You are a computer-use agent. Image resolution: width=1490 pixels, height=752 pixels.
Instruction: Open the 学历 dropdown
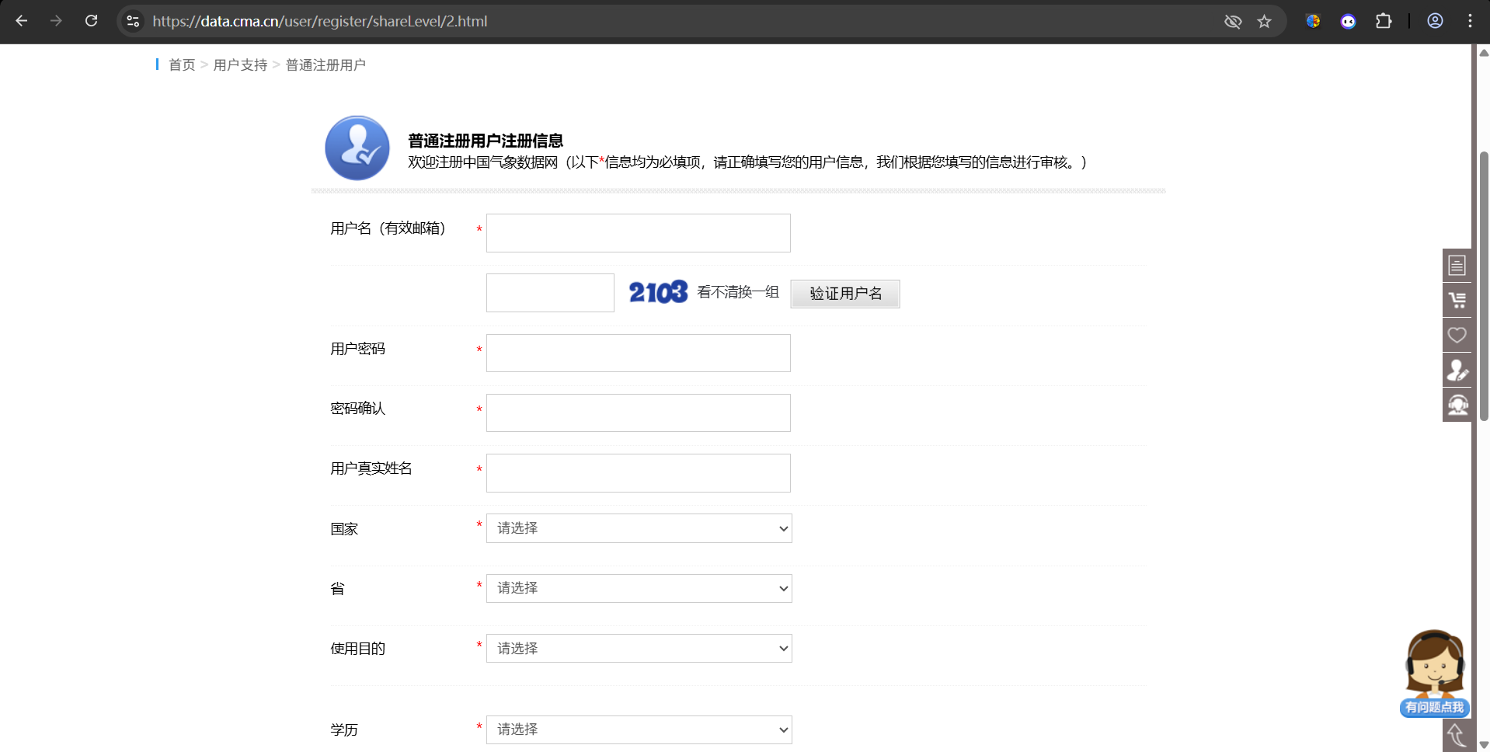coord(639,729)
